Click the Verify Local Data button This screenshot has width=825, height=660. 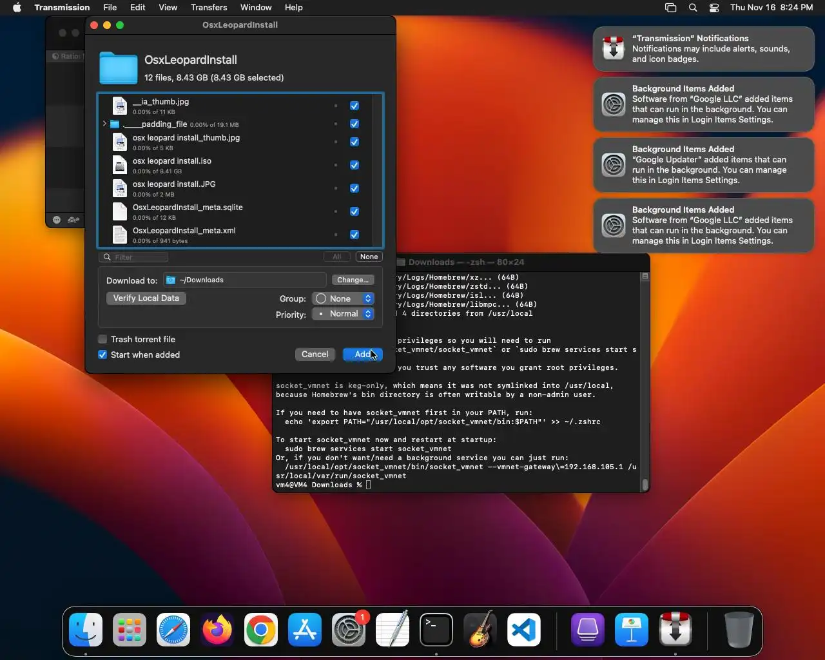coord(146,298)
